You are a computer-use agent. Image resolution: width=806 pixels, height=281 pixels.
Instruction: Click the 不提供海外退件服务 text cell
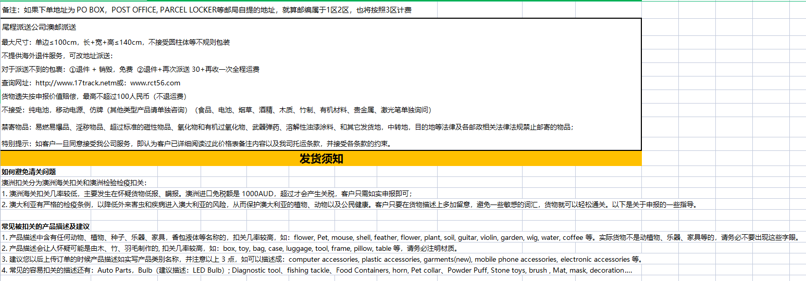(57, 56)
